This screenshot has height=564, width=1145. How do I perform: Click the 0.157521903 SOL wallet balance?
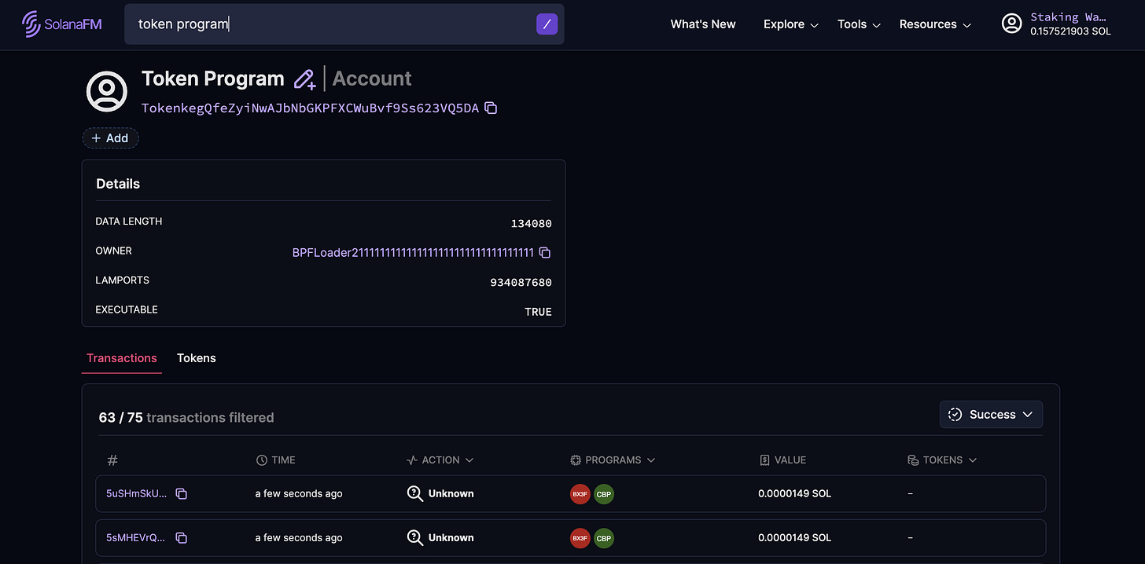(x=1071, y=31)
